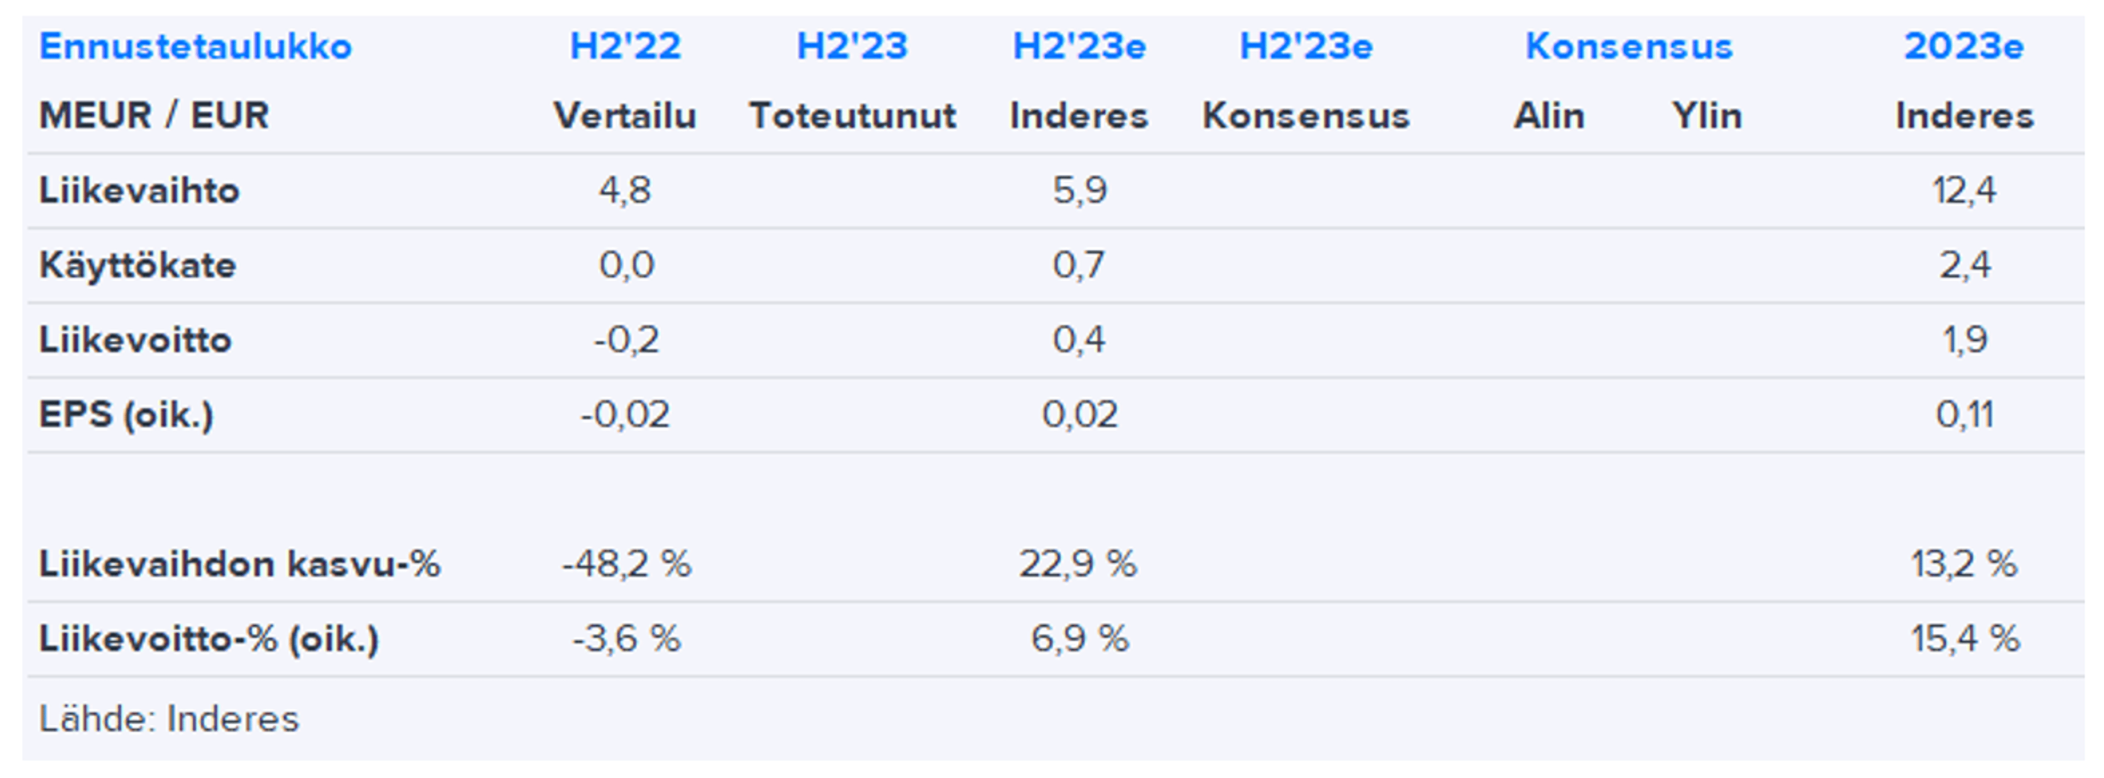The width and height of the screenshot is (2104, 778).
Task: Click the 15,4 % Liikevoitto margin cell
Action: point(1964,638)
